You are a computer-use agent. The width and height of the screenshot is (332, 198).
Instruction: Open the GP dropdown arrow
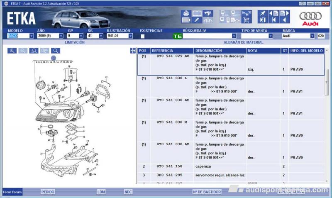coord(81,36)
